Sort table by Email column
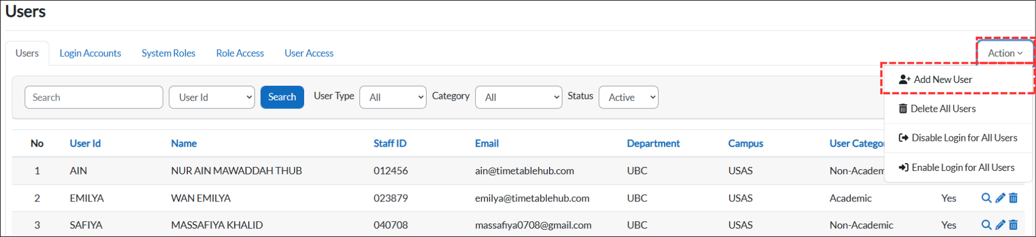 point(487,143)
